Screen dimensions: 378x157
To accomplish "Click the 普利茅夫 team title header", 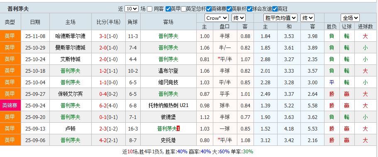I will point(18,9).
